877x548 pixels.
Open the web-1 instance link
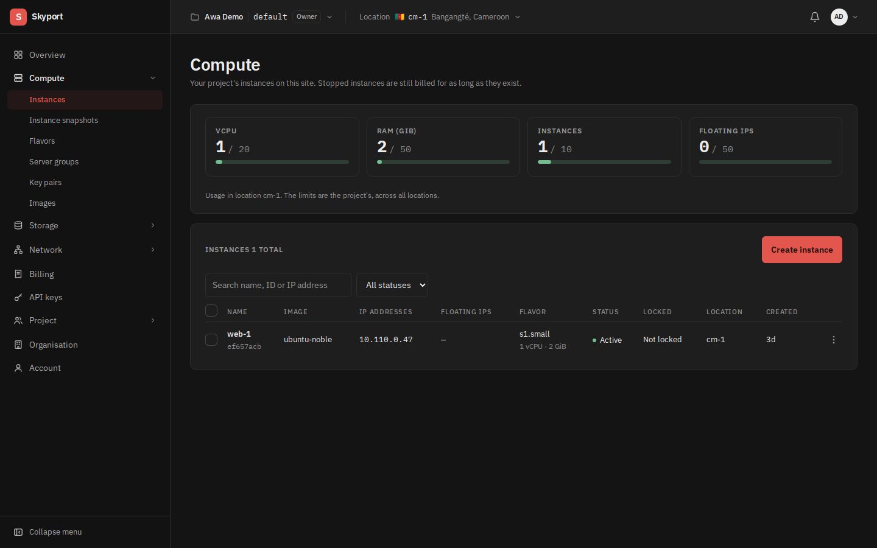point(239,334)
